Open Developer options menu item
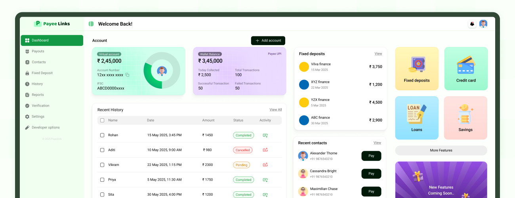Screen dimensions: 515x198 [x=46, y=128]
